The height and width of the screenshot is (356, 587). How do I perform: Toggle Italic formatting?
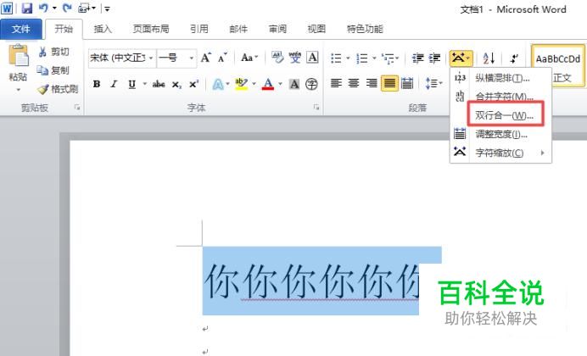pyautogui.click(x=114, y=84)
